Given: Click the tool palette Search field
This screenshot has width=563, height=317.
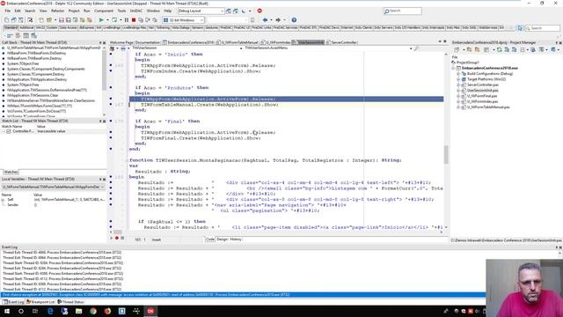Looking at the screenshot, I should (543, 27).
